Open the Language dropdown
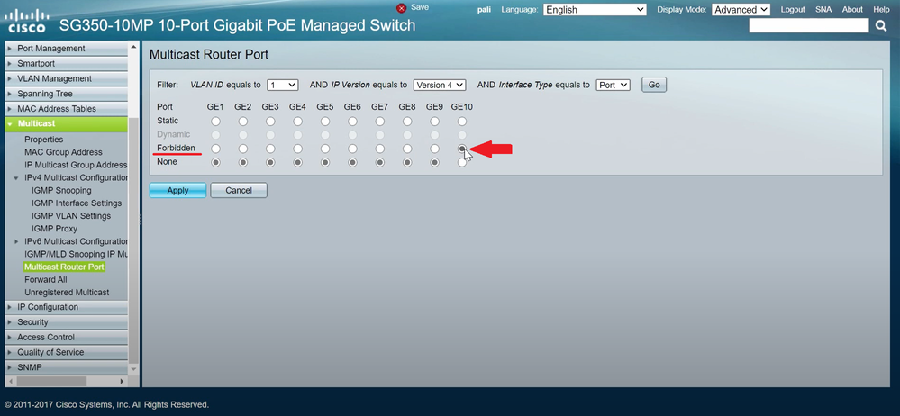This screenshot has height=416, width=900. point(595,10)
